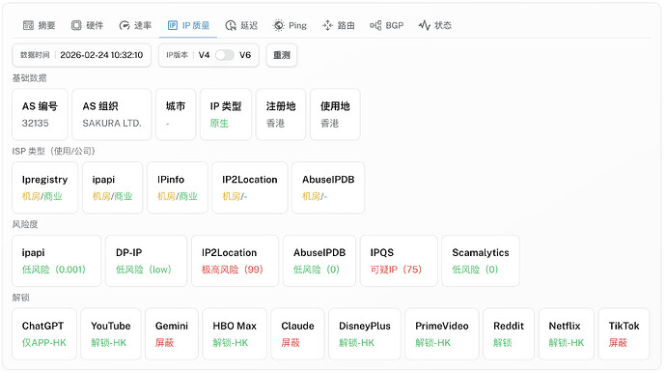Open the 路由 routing arrows icon
The height and width of the screenshot is (374, 666).
point(327,25)
